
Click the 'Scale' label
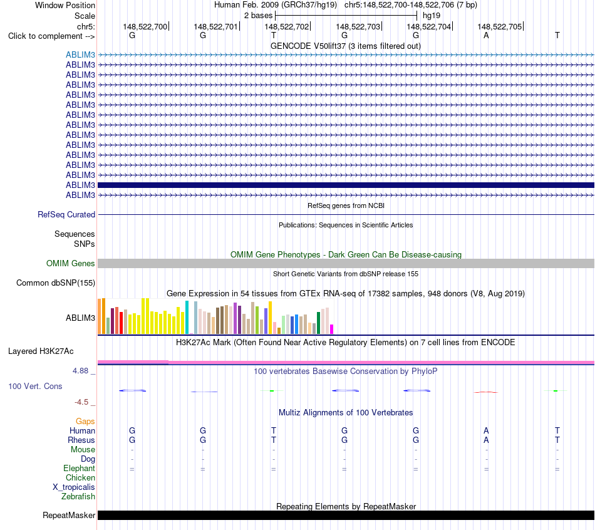[85, 16]
